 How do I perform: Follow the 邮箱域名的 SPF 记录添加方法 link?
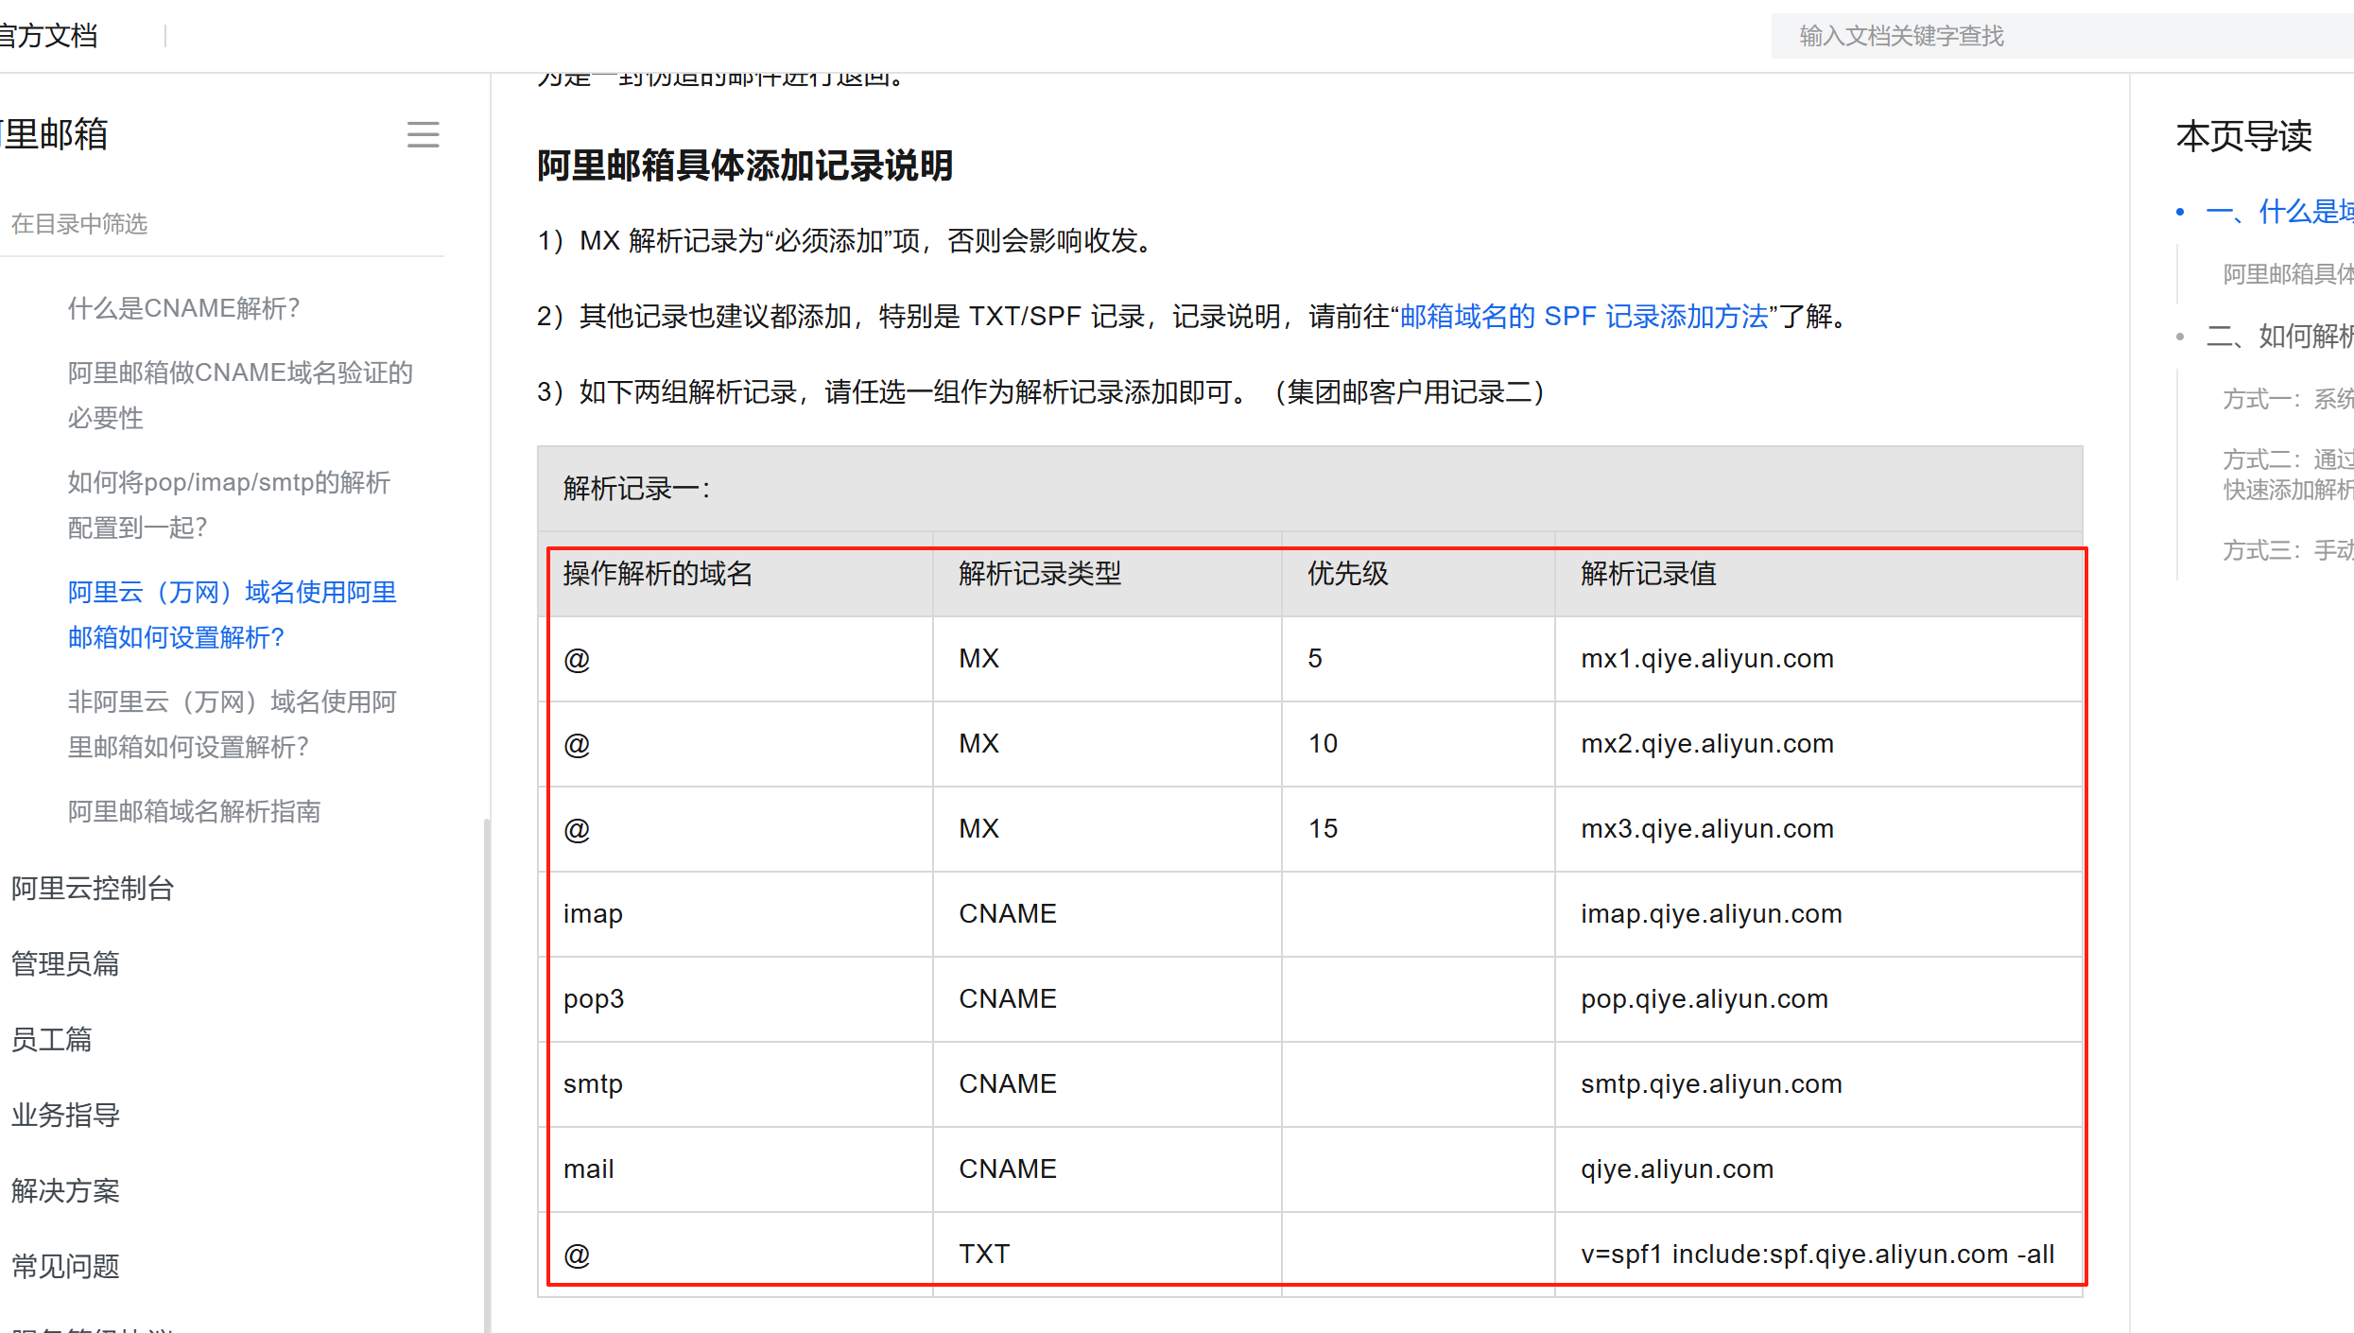point(1584,317)
